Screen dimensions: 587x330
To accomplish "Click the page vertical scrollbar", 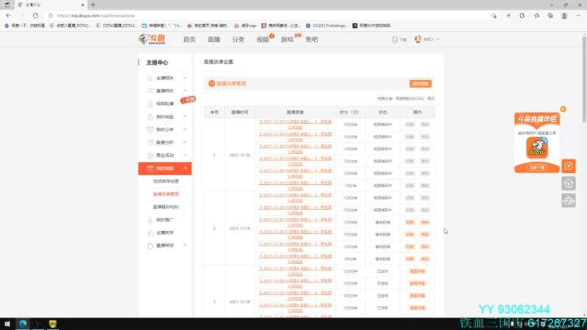I will coord(584,78).
